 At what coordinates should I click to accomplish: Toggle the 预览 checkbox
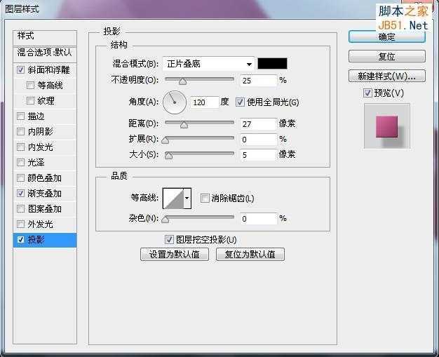[x=367, y=93]
